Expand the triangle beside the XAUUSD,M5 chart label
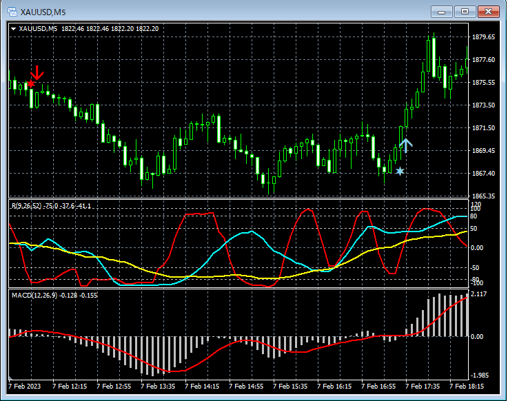 tap(14, 28)
